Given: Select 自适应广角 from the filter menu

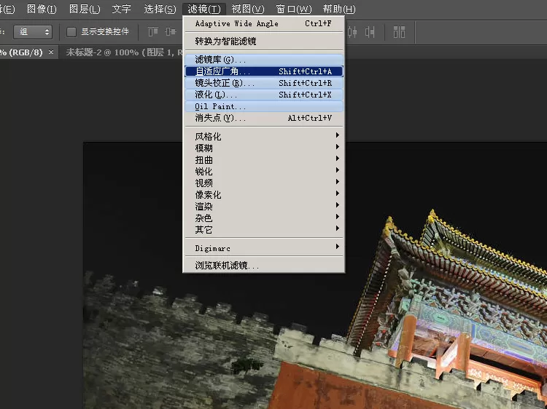Looking at the screenshot, I should tap(263, 71).
